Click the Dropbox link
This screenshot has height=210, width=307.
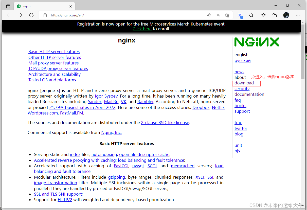pos(201,107)
